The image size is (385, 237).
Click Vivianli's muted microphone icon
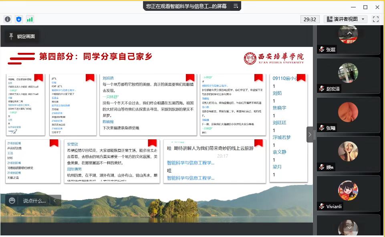(321, 206)
